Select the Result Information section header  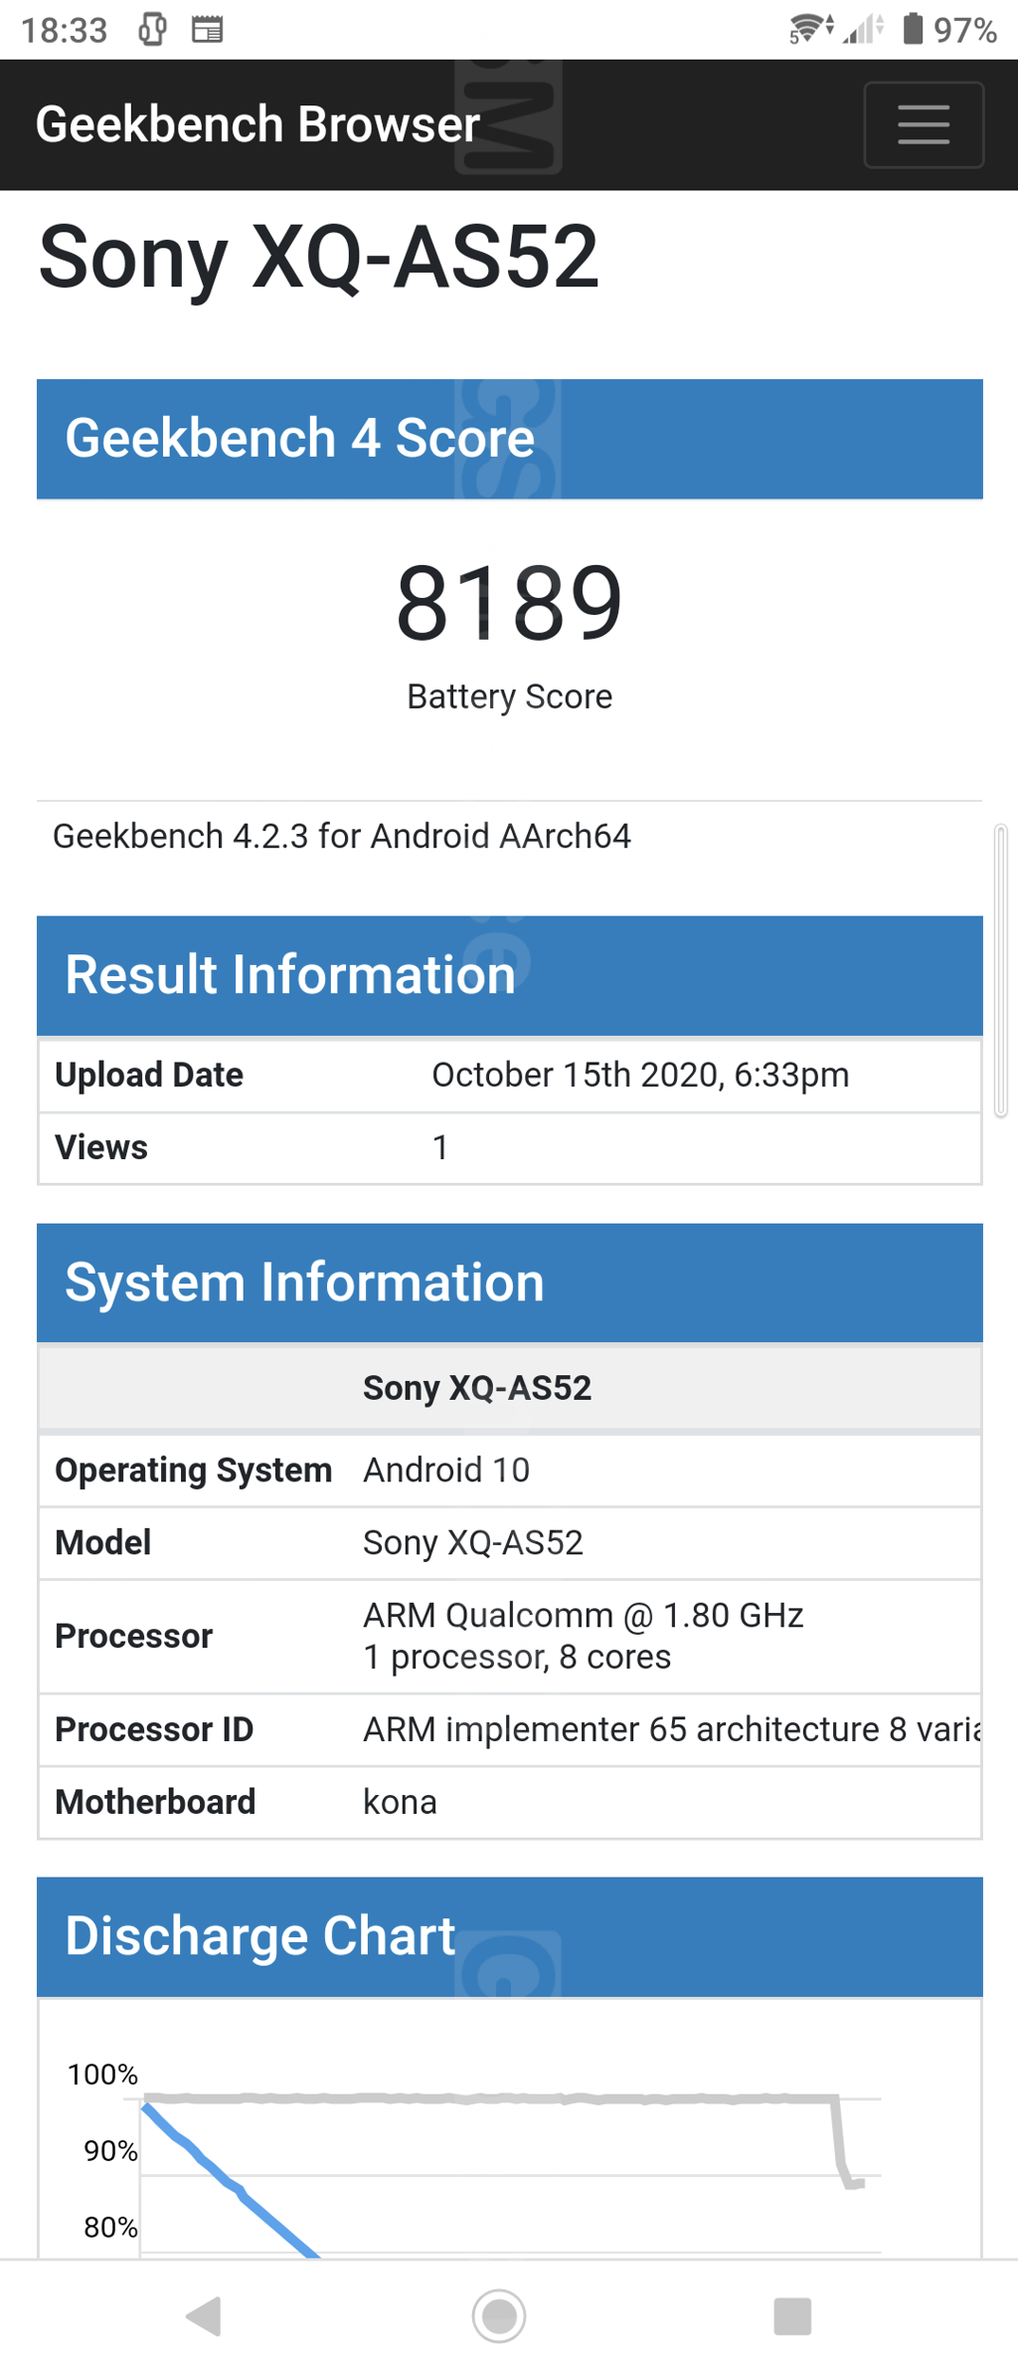[x=509, y=975]
